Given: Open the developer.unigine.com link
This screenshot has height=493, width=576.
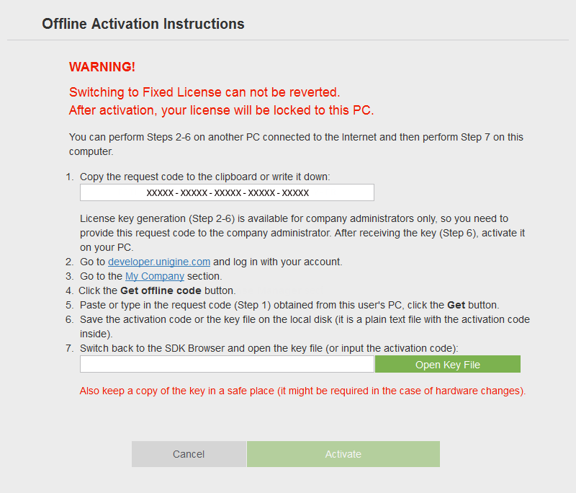Looking at the screenshot, I should click(159, 262).
